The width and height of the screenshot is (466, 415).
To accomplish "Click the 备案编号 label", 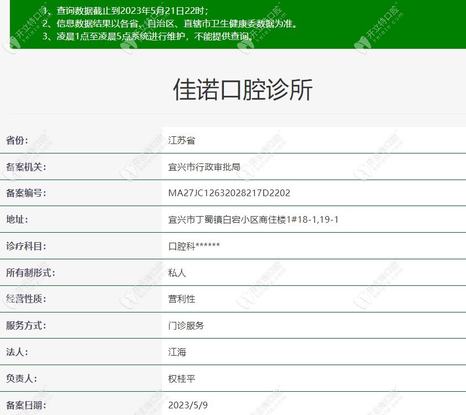I will 26,193.
